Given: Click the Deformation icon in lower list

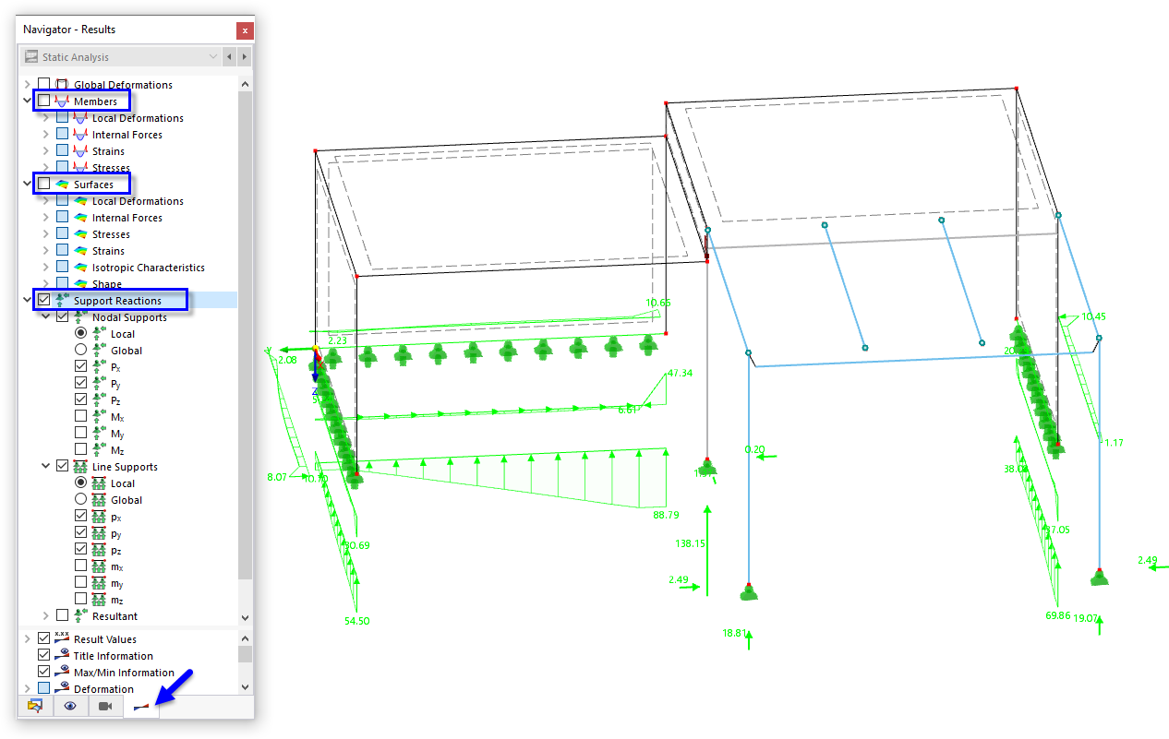Looking at the screenshot, I should [63, 689].
